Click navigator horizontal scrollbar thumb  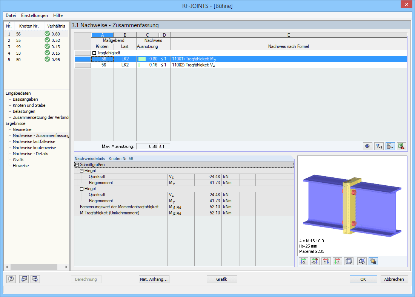point(34,267)
